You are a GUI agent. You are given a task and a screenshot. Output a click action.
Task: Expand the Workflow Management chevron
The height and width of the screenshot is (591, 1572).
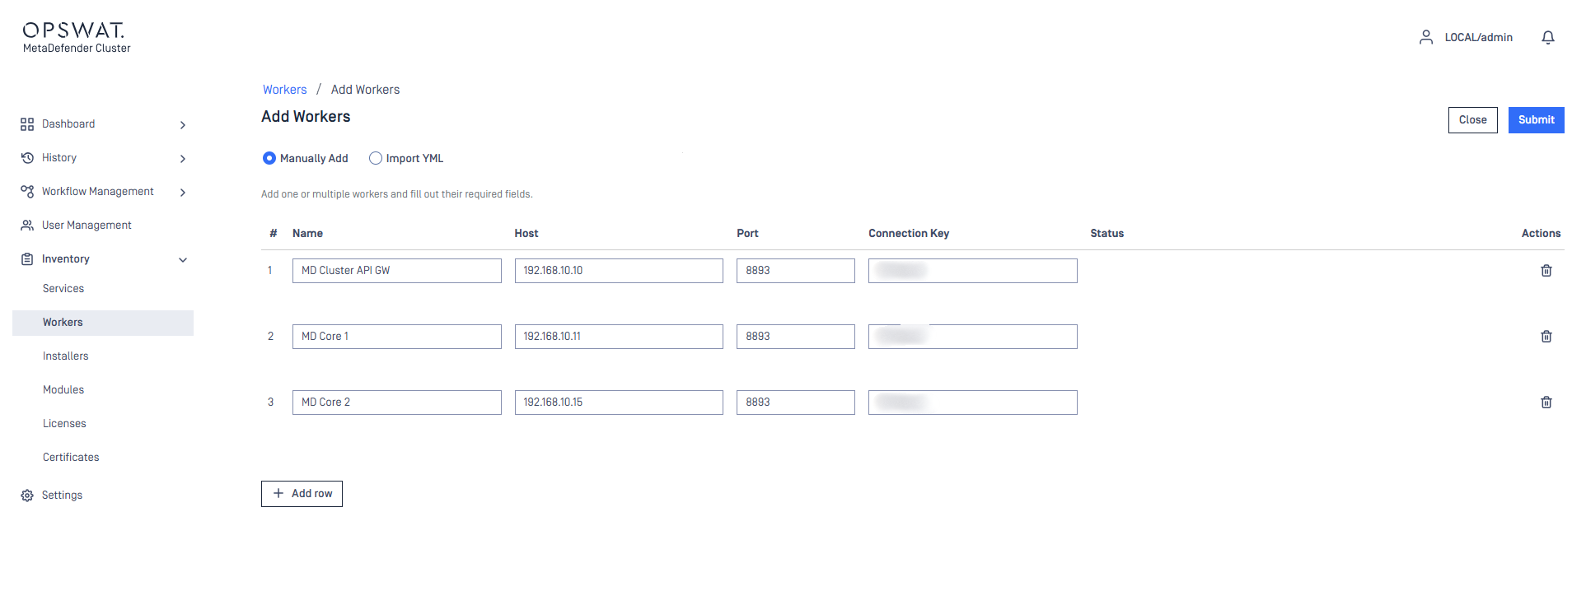[183, 193]
